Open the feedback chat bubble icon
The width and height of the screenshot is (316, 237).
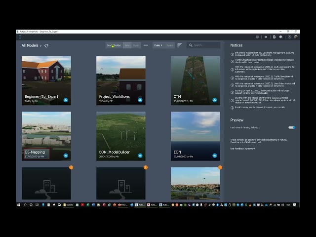click(x=281, y=37)
